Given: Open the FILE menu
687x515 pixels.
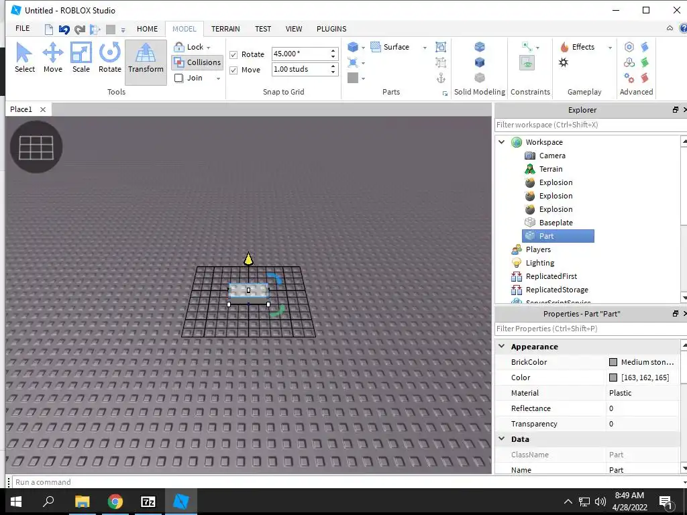Looking at the screenshot, I should [23, 28].
